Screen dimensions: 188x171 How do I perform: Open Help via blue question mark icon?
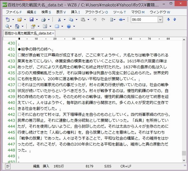(69, 26)
